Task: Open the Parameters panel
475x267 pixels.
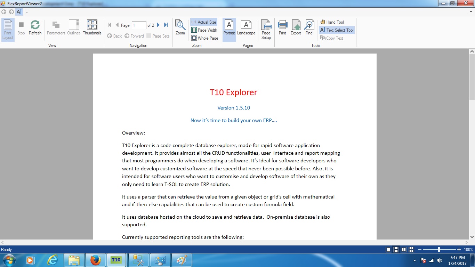Action: [56, 29]
